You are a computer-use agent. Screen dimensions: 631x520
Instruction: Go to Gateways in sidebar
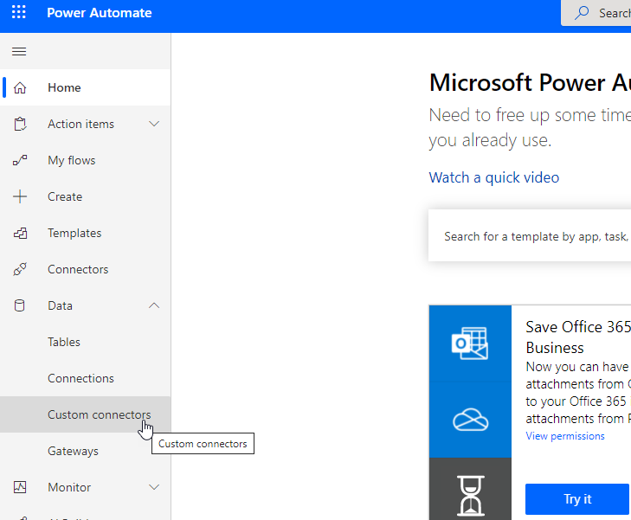(73, 451)
